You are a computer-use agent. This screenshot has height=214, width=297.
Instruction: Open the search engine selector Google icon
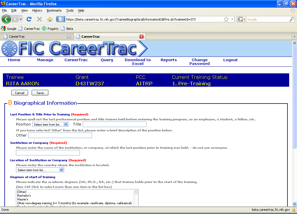242,19
